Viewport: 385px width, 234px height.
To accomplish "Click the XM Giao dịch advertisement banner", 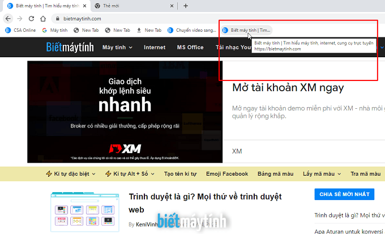I will coord(125,112).
